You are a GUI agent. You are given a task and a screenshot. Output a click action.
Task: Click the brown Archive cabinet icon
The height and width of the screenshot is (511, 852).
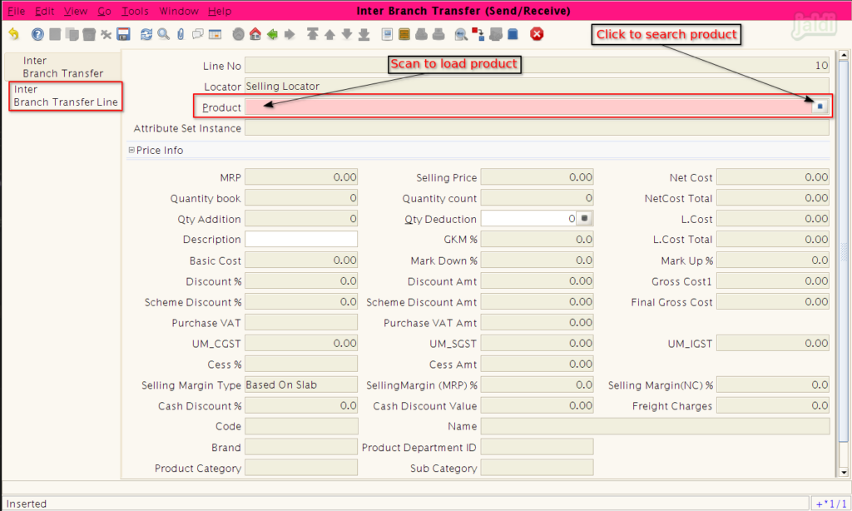[404, 34]
